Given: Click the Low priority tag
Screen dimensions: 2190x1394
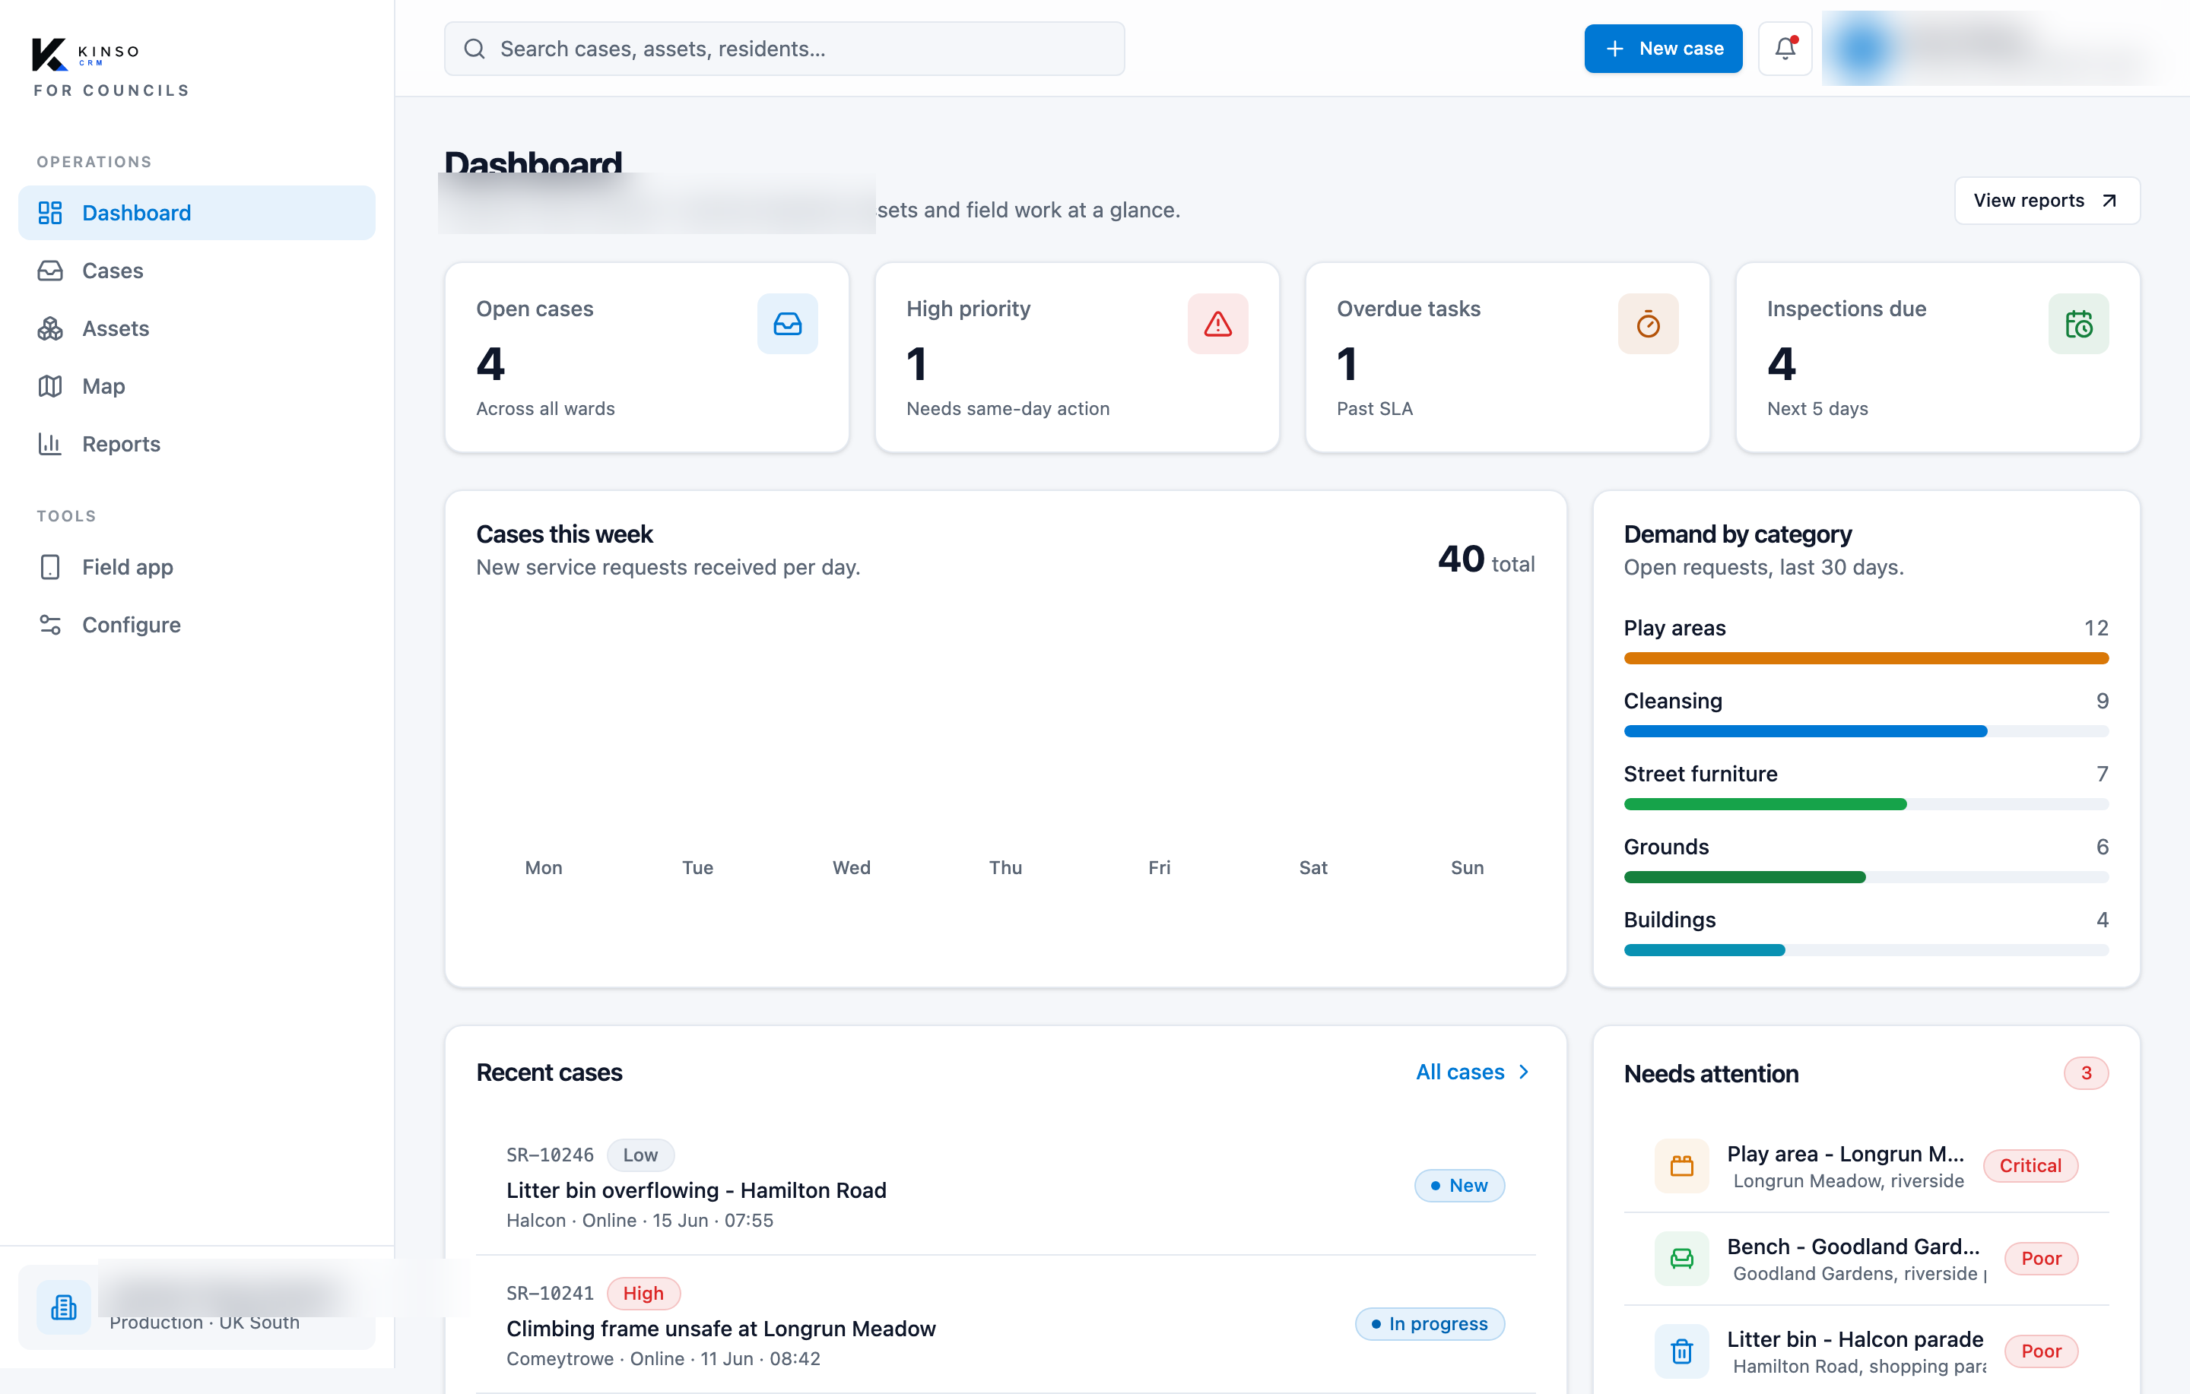Looking at the screenshot, I should (640, 1155).
